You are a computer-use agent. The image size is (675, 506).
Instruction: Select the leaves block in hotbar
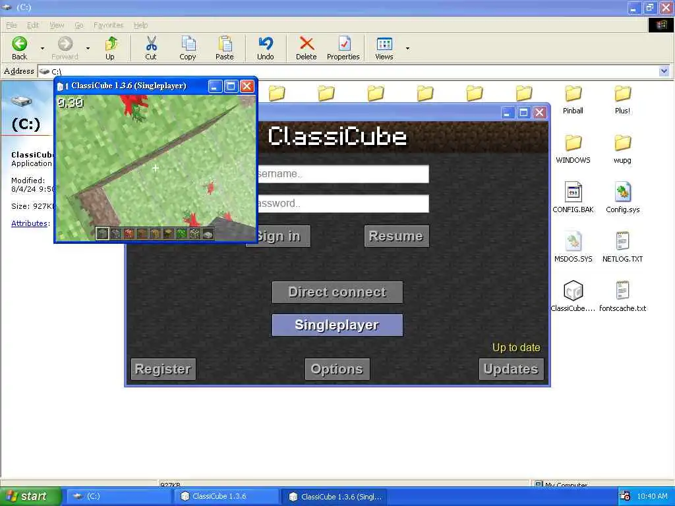point(182,234)
